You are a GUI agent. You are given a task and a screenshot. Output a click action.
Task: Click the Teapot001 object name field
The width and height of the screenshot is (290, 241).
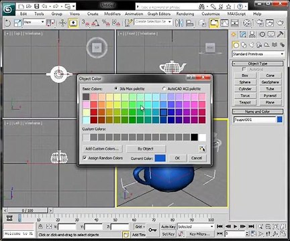[254, 120]
